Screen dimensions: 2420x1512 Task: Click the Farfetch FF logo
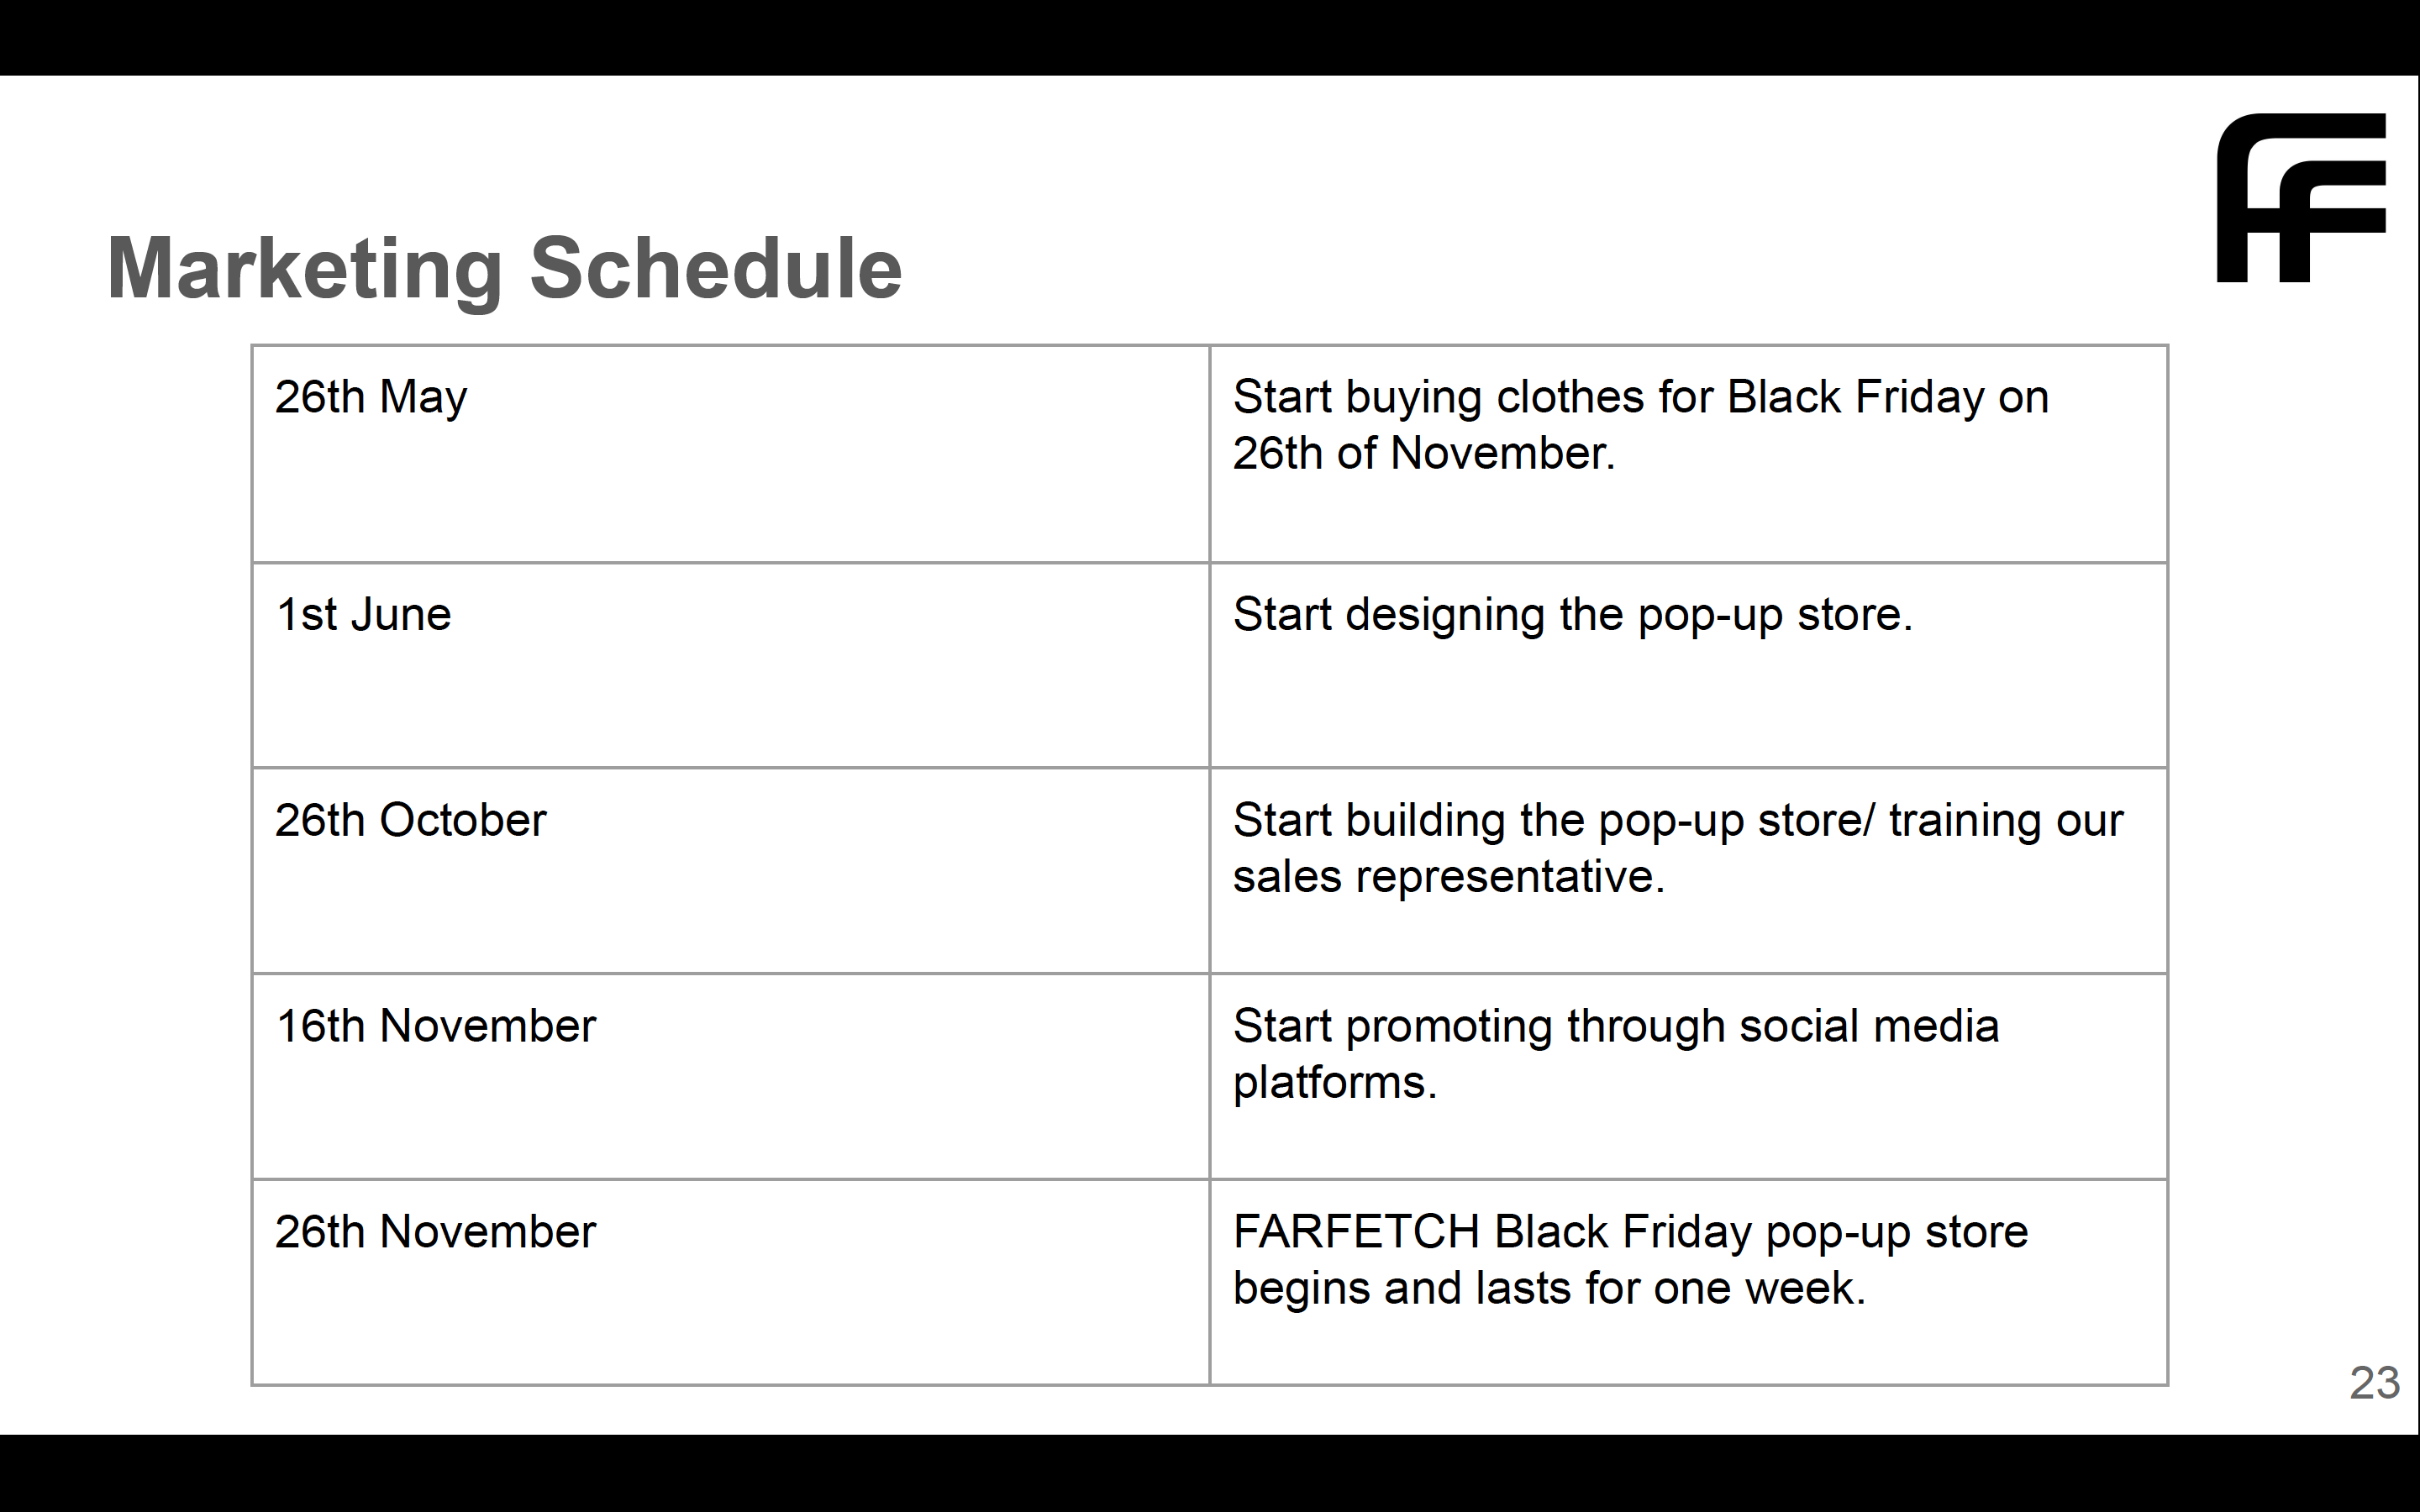click(2300, 198)
